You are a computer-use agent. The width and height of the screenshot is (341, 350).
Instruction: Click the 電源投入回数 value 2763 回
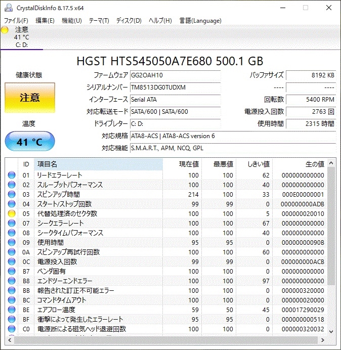pyautogui.click(x=311, y=112)
